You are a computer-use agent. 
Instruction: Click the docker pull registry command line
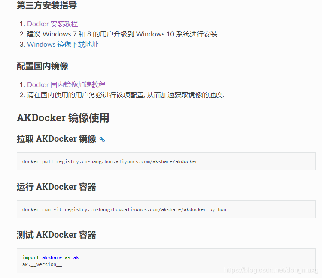(110, 161)
